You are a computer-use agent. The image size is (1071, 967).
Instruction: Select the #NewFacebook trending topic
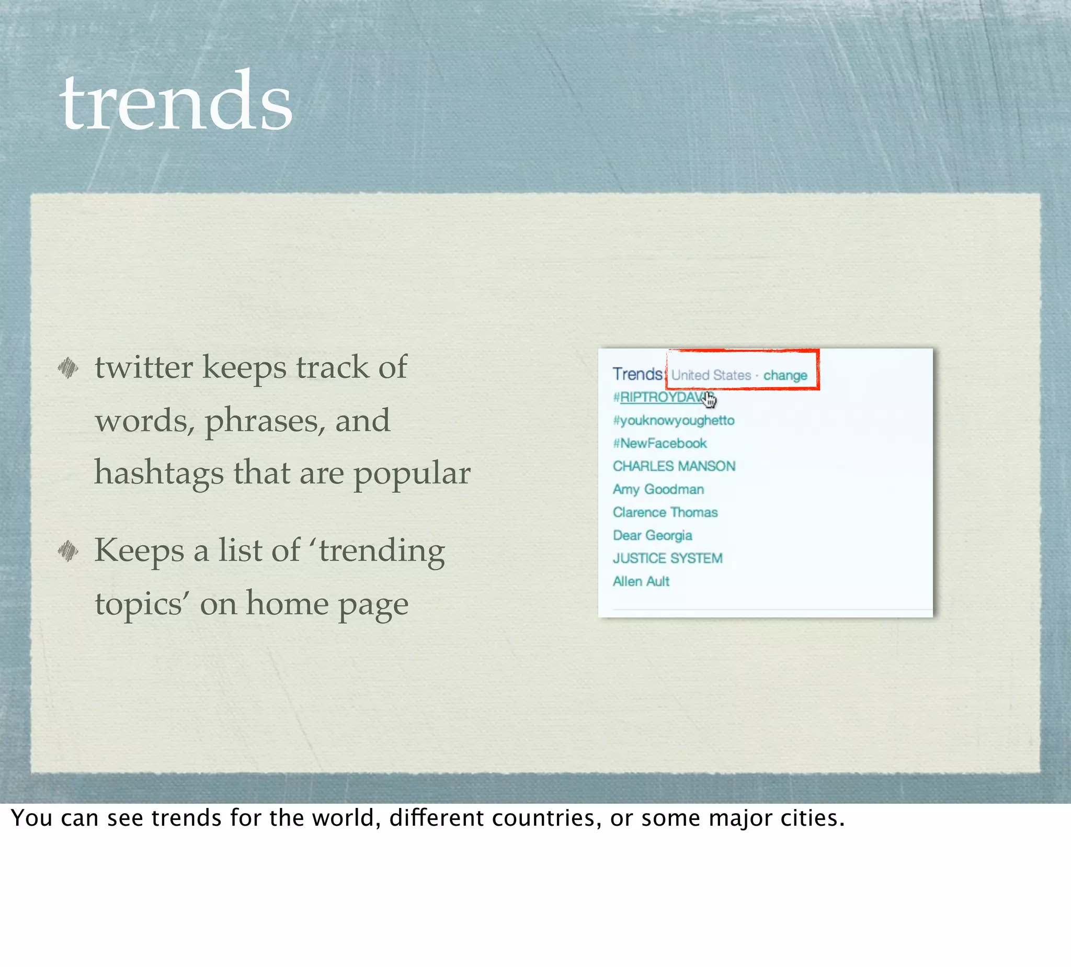tap(659, 443)
